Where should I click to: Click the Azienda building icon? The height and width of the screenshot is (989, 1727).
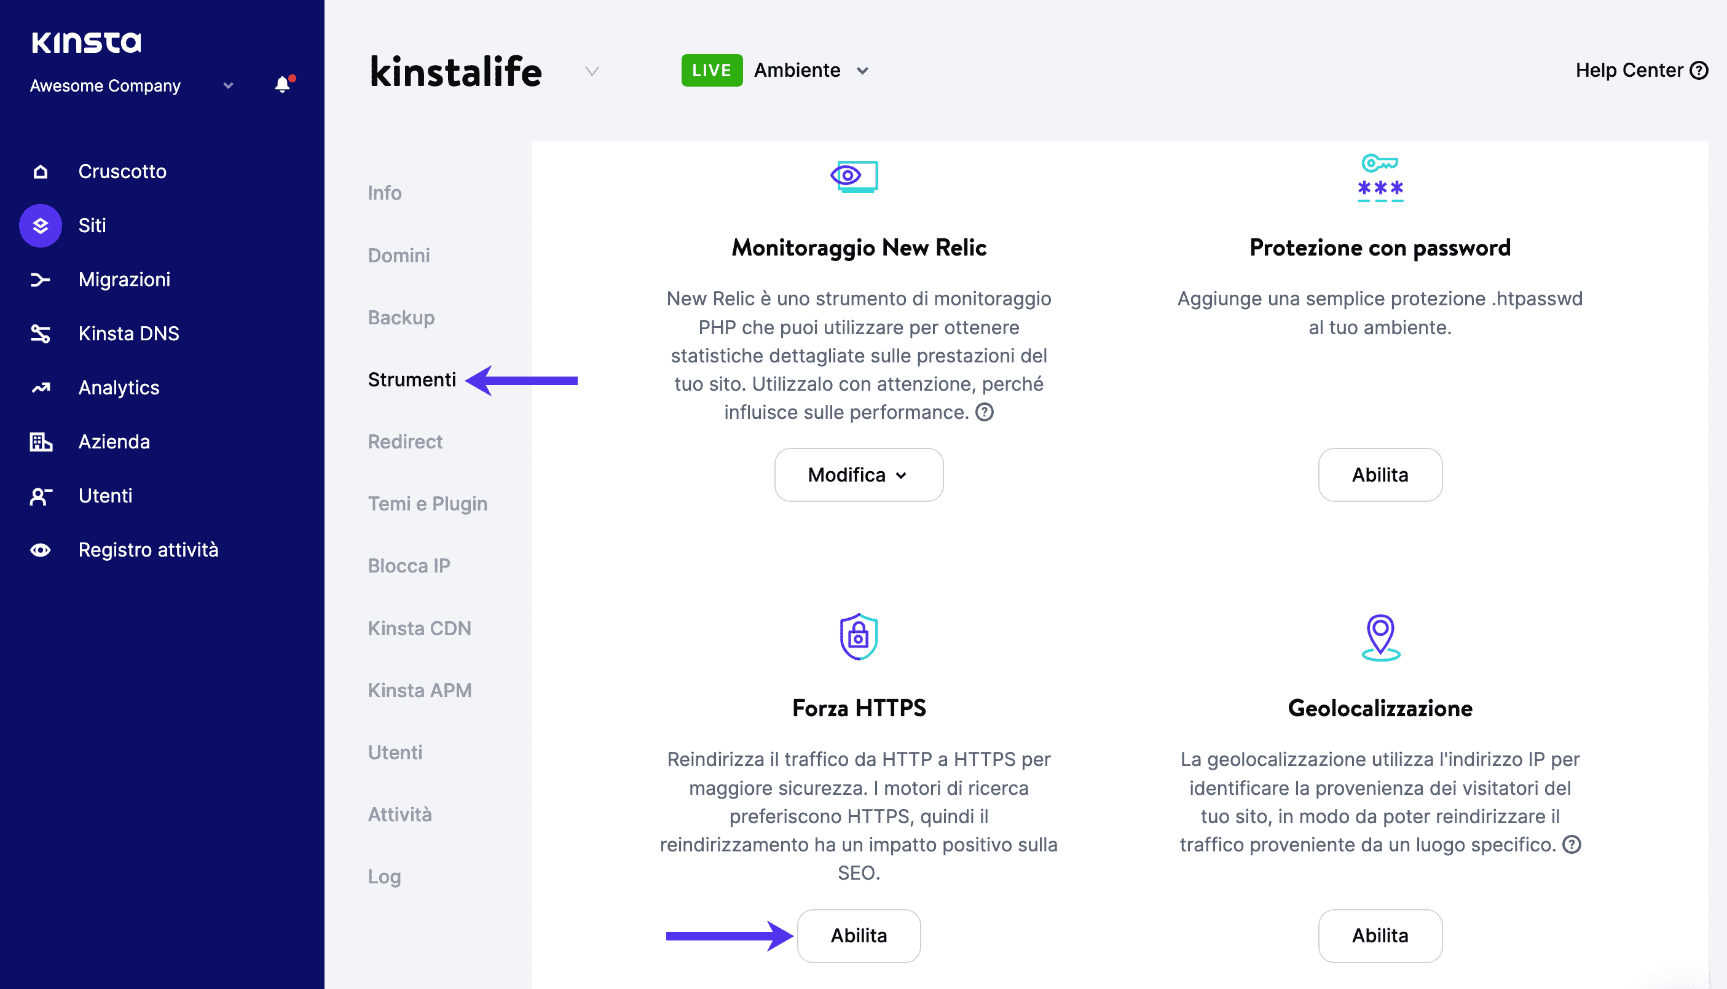click(40, 442)
